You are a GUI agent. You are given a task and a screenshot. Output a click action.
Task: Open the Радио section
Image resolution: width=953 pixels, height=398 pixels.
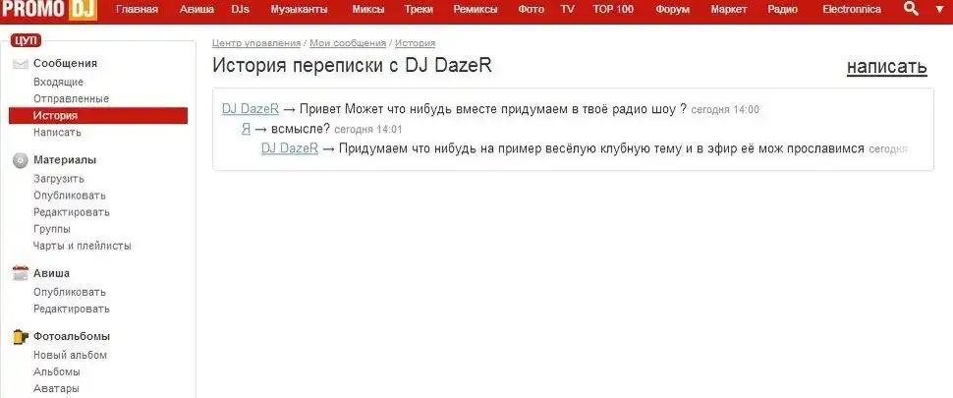coord(782,9)
